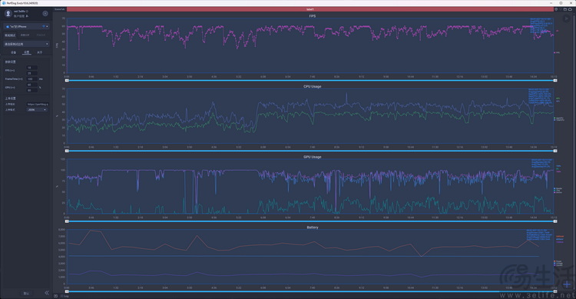This screenshot has height=299, width=576.
Task: Click the compare view icon at bottom left
Action: (56, 296)
